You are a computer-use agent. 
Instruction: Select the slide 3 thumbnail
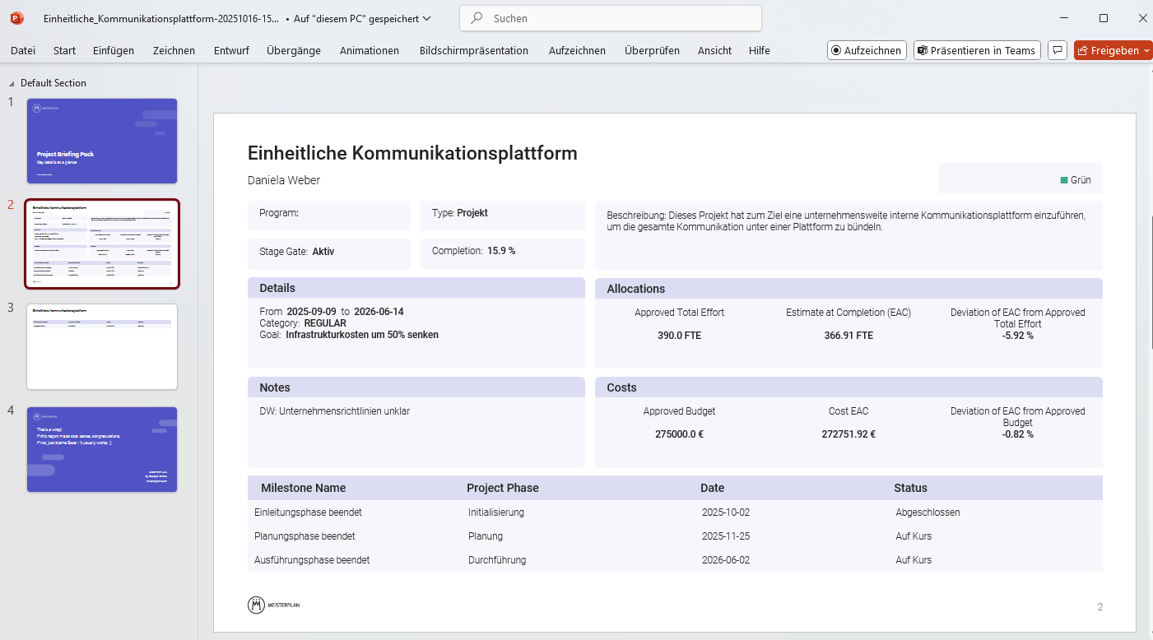click(102, 346)
